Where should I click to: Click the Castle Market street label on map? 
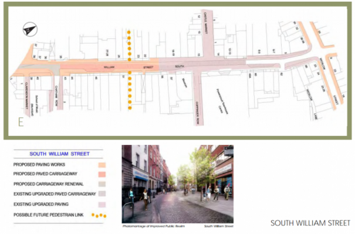pyautogui.click(x=206, y=23)
